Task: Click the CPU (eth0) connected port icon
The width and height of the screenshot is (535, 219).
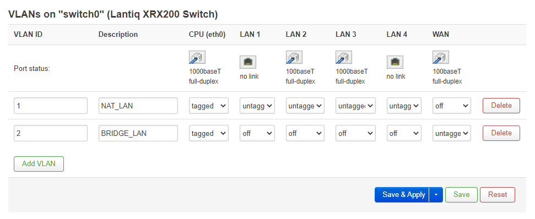Action: coord(197,57)
